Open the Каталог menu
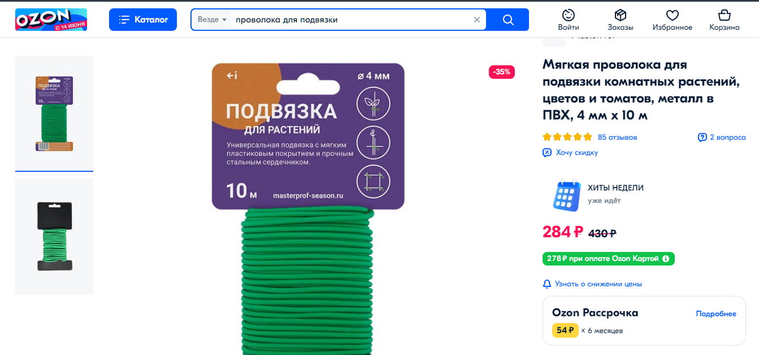Image resolution: width=759 pixels, height=355 pixels. pos(143,20)
